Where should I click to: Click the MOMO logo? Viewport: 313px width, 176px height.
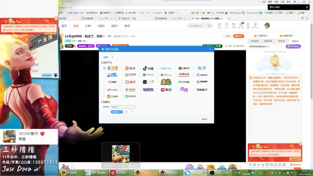[x=202, y=75]
